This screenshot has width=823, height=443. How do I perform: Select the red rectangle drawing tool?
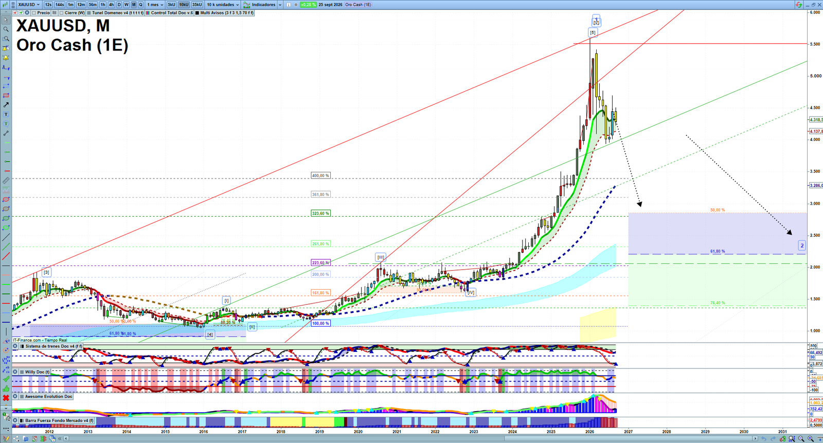pos(6,95)
